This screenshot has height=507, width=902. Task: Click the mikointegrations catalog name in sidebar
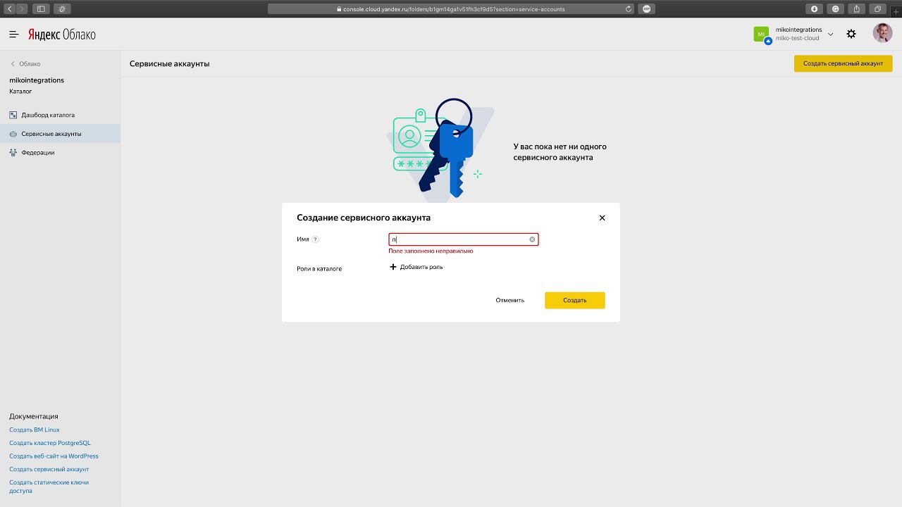point(37,80)
